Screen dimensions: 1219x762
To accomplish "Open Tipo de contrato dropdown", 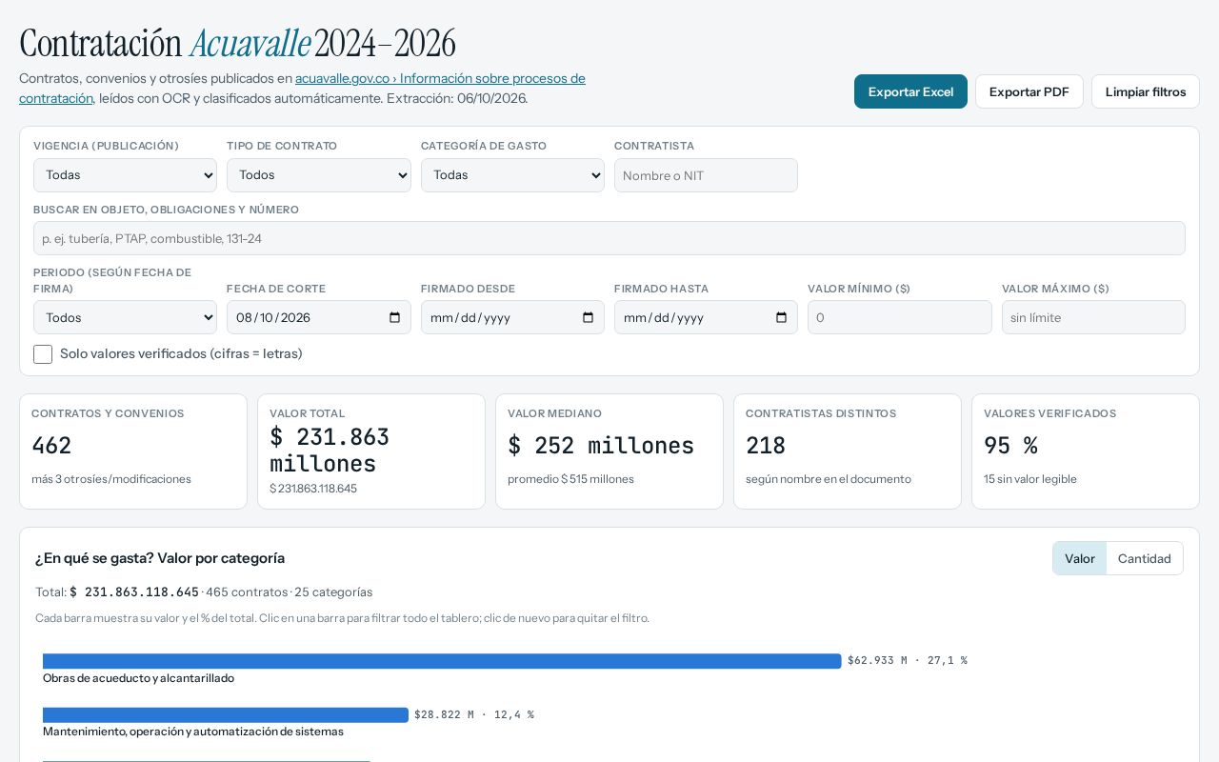I will 319,175.
